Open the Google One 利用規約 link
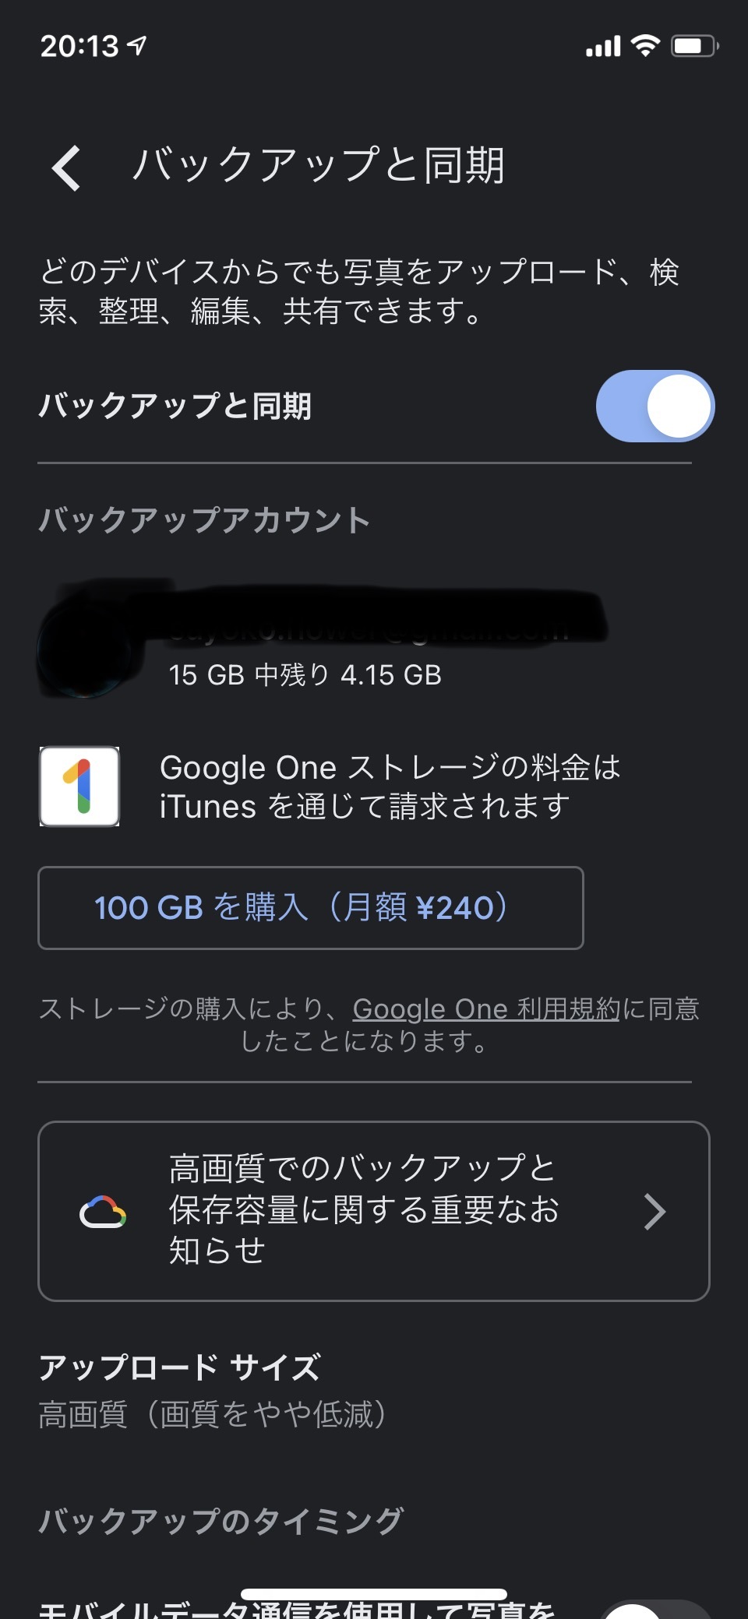Viewport: 748px width, 1619px height. pos(486,1009)
